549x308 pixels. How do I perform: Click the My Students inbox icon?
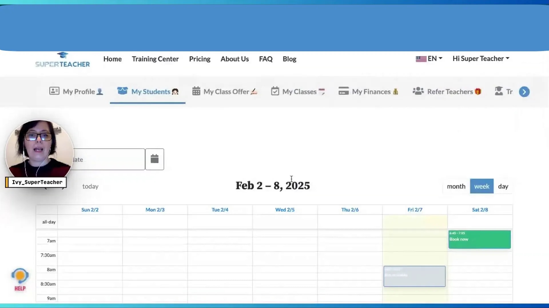(x=122, y=91)
